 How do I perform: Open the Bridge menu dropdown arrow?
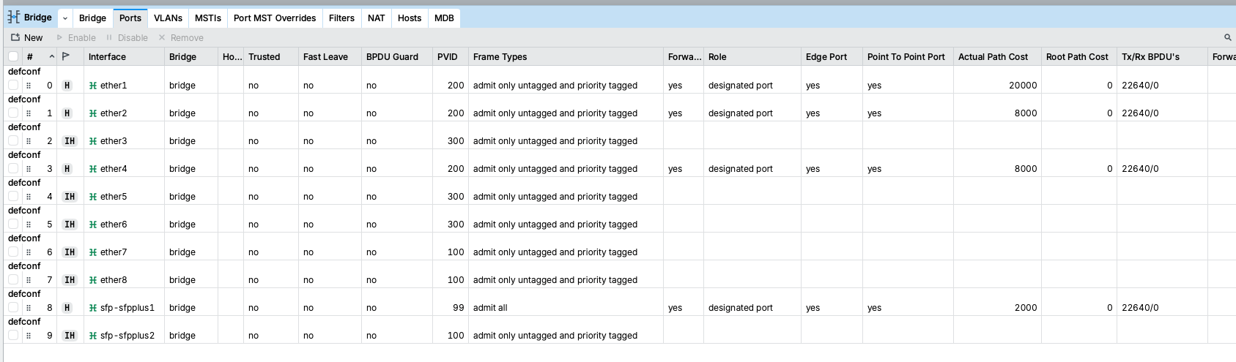pyautogui.click(x=65, y=18)
